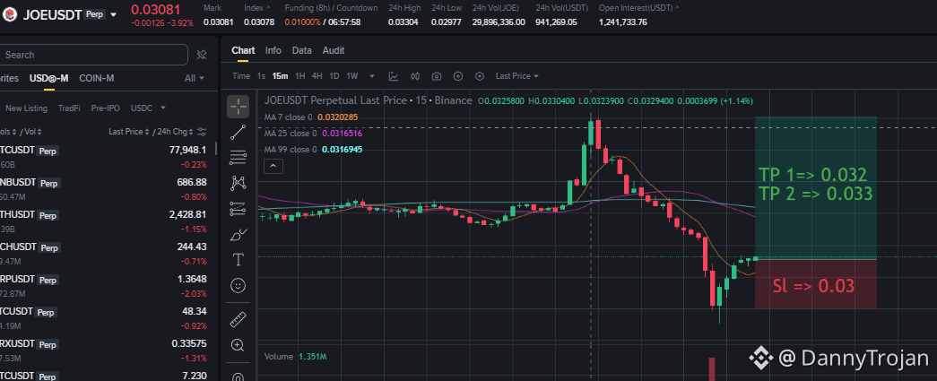Open the technical indicators icon
The width and height of the screenshot is (937, 381).
click(394, 76)
